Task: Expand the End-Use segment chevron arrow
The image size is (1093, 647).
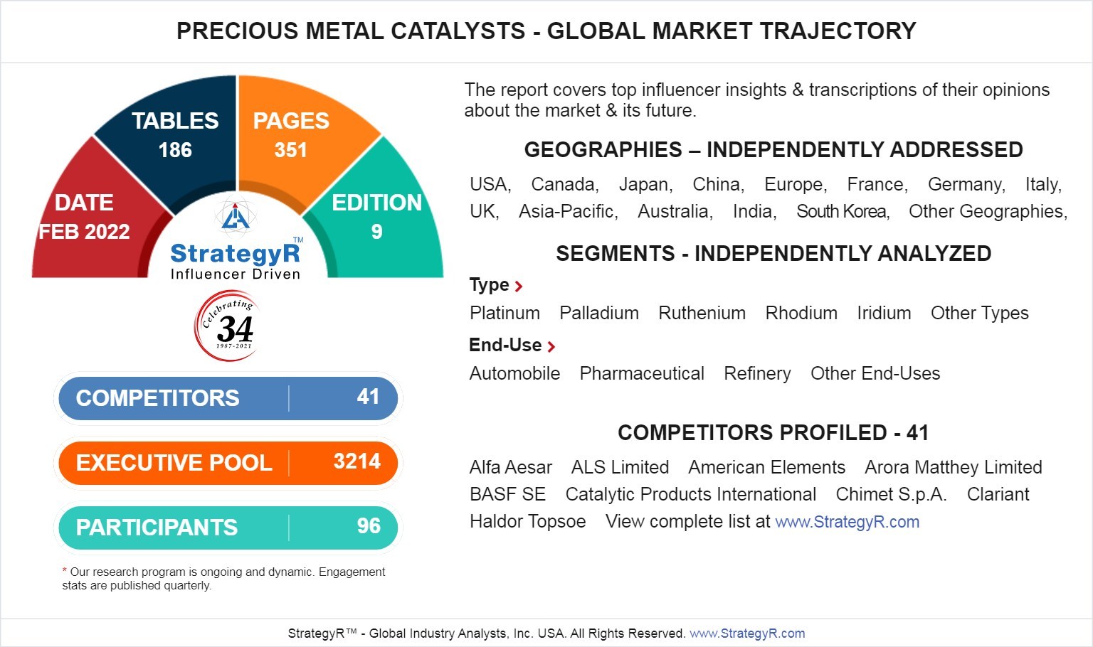Action: click(x=551, y=347)
